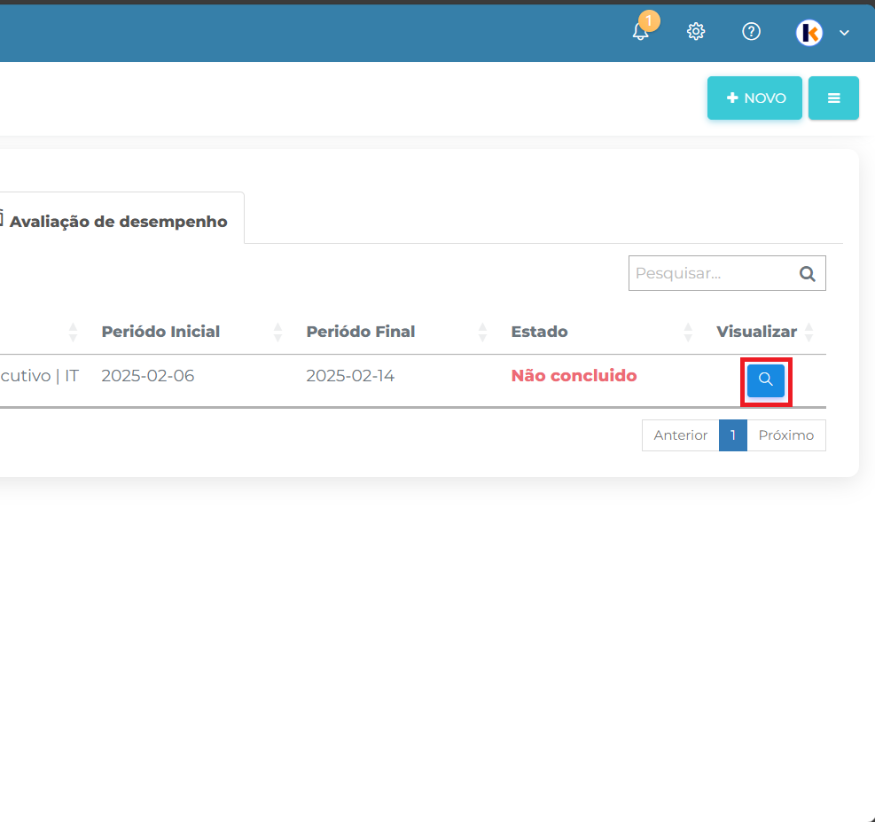Click the date 2025-02-06
This screenshot has height=822, width=875.
tap(148, 376)
